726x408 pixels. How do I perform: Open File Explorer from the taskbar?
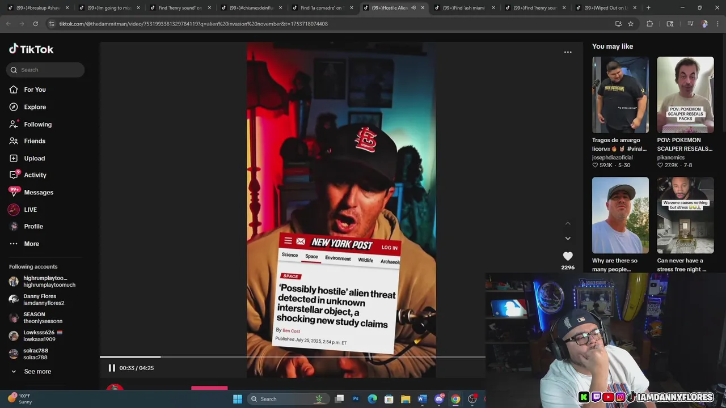tap(406, 399)
